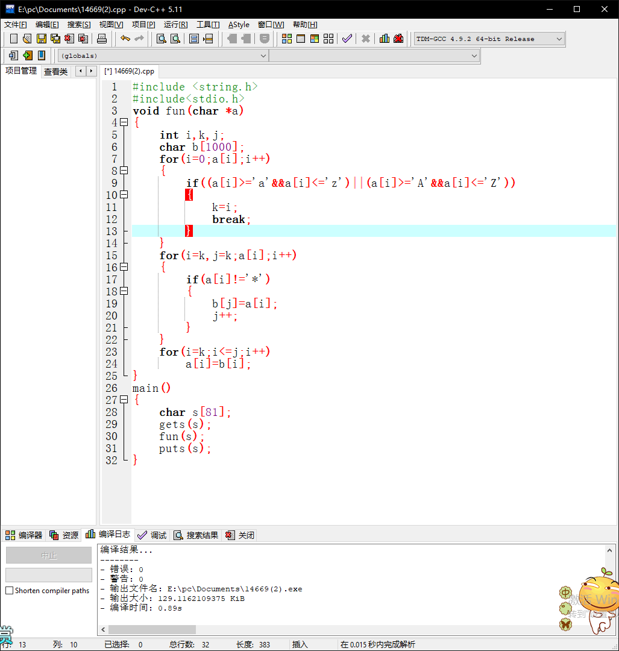Image resolution: width=619 pixels, height=651 pixels.
Task: Click the Goto function icon
Action: [194, 39]
